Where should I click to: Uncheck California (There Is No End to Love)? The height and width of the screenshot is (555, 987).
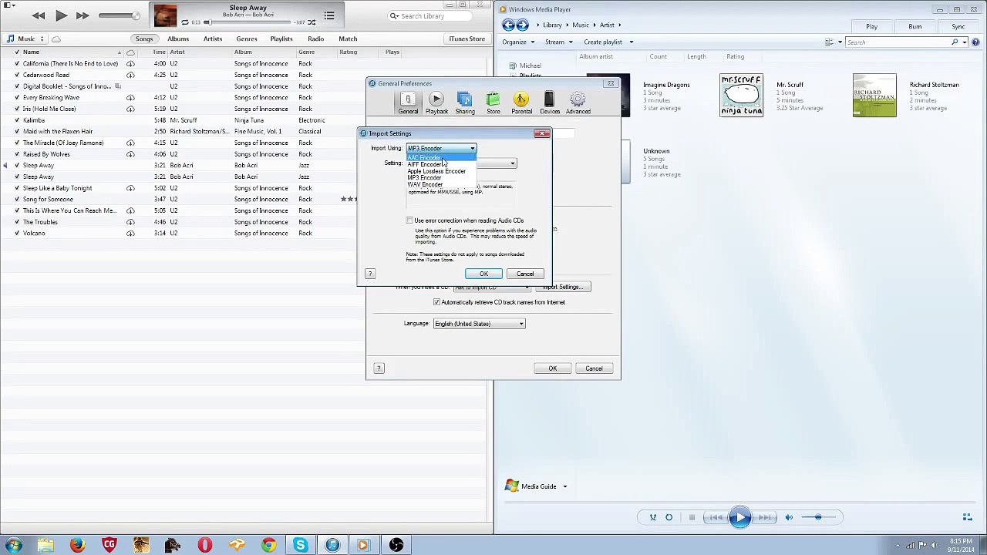click(16, 63)
